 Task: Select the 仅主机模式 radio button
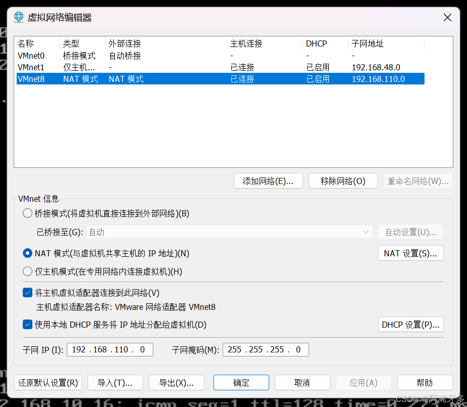27,272
